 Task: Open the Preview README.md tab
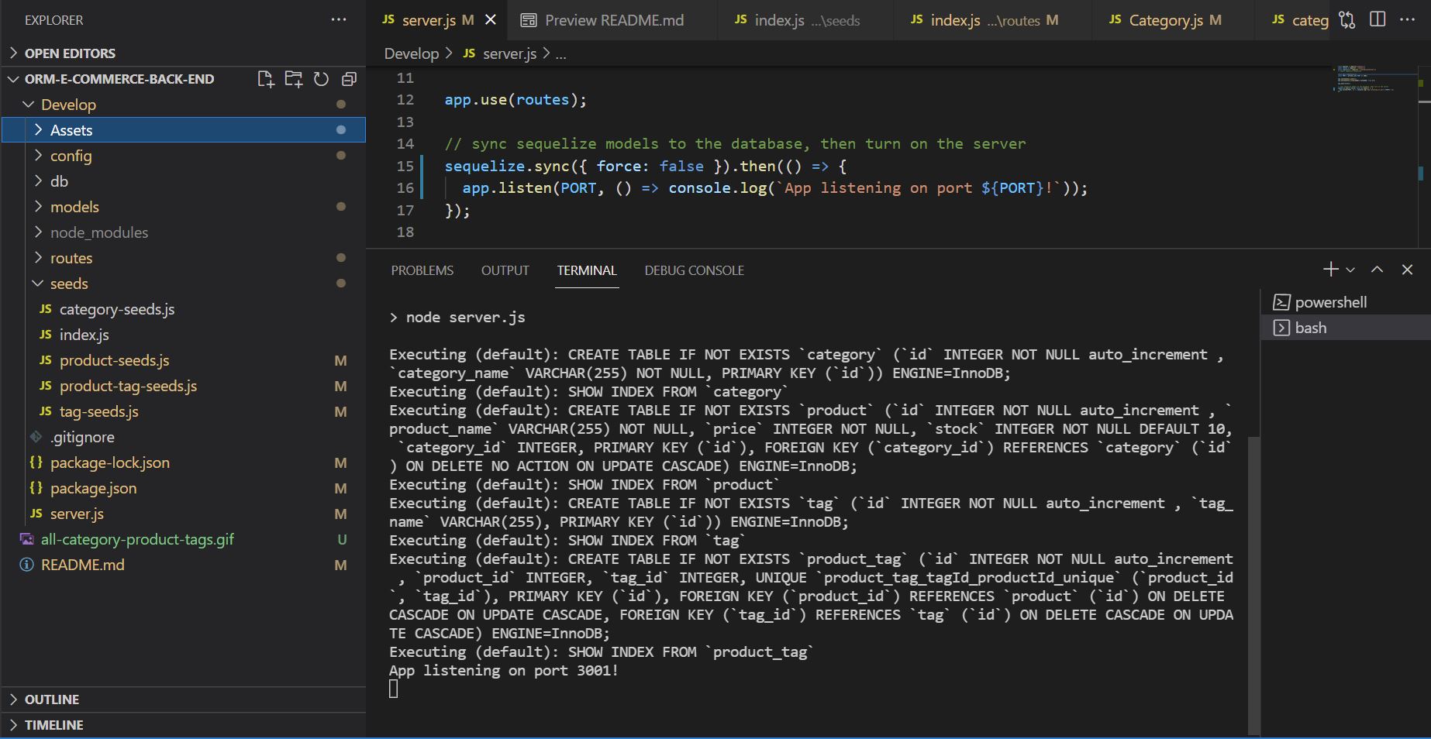(614, 20)
